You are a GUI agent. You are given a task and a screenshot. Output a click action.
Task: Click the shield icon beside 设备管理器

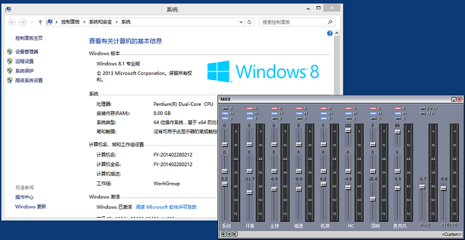point(10,51)
